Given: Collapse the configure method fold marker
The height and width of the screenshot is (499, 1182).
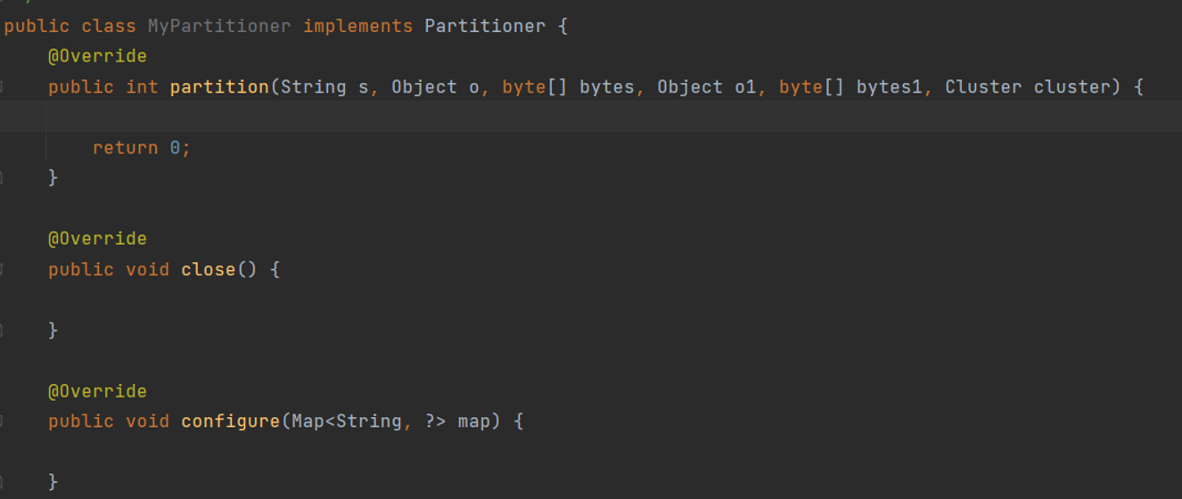Looking at the screenshot, I should 2,421.
